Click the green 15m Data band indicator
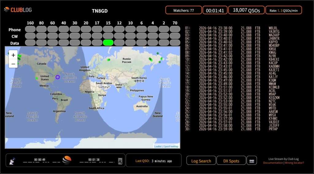This screenshot has width=314, height=174. tap(108, 43)
